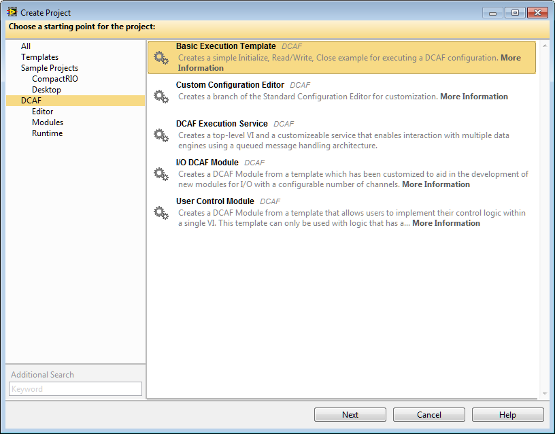Click the gear icon for User Control Module
This screenshot has width=555, height=434.
(x=161, y=213)
